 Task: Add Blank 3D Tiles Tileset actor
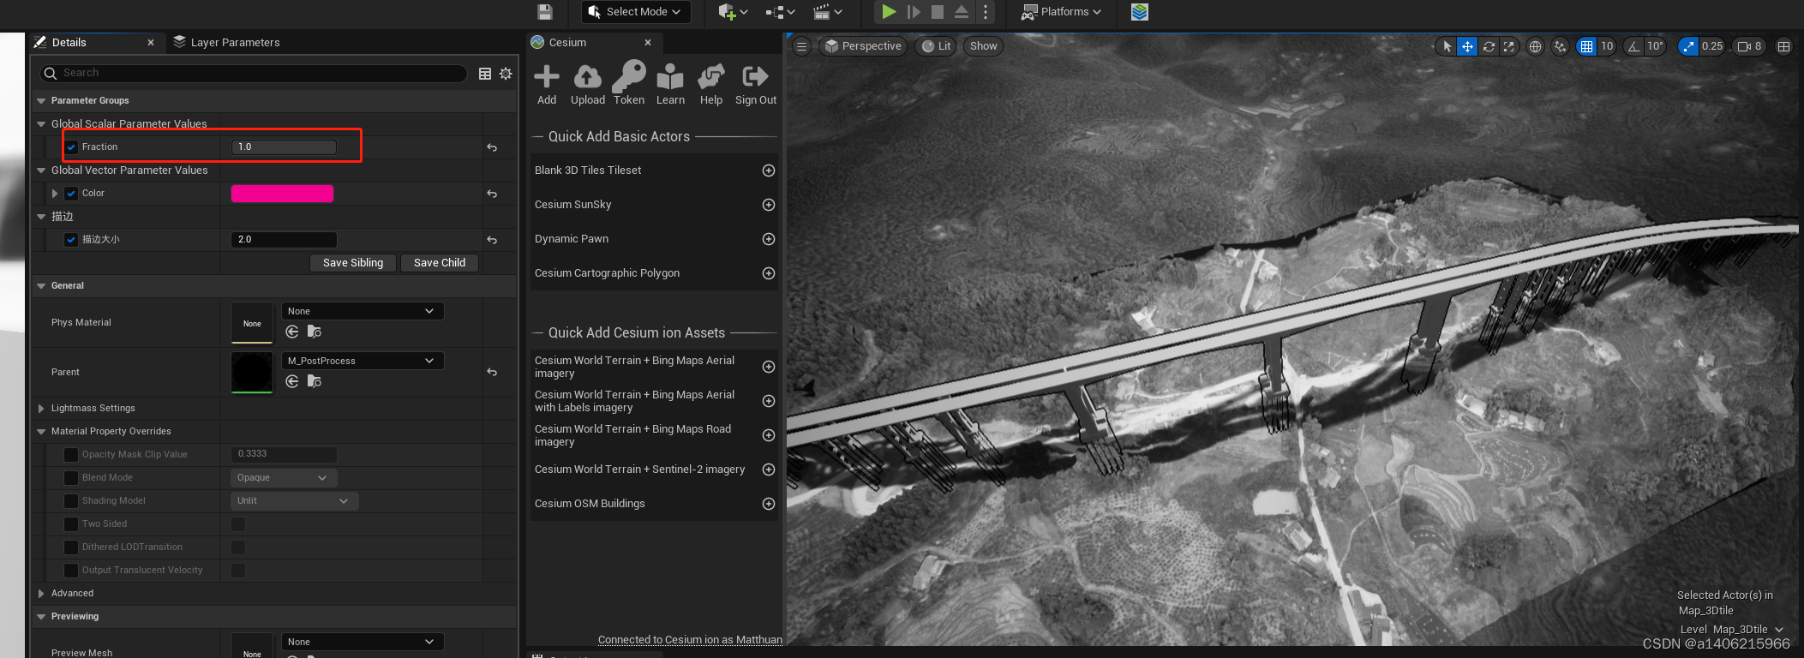(x=769, y=170)
